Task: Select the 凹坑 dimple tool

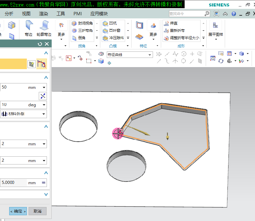Action: (110, 23)
